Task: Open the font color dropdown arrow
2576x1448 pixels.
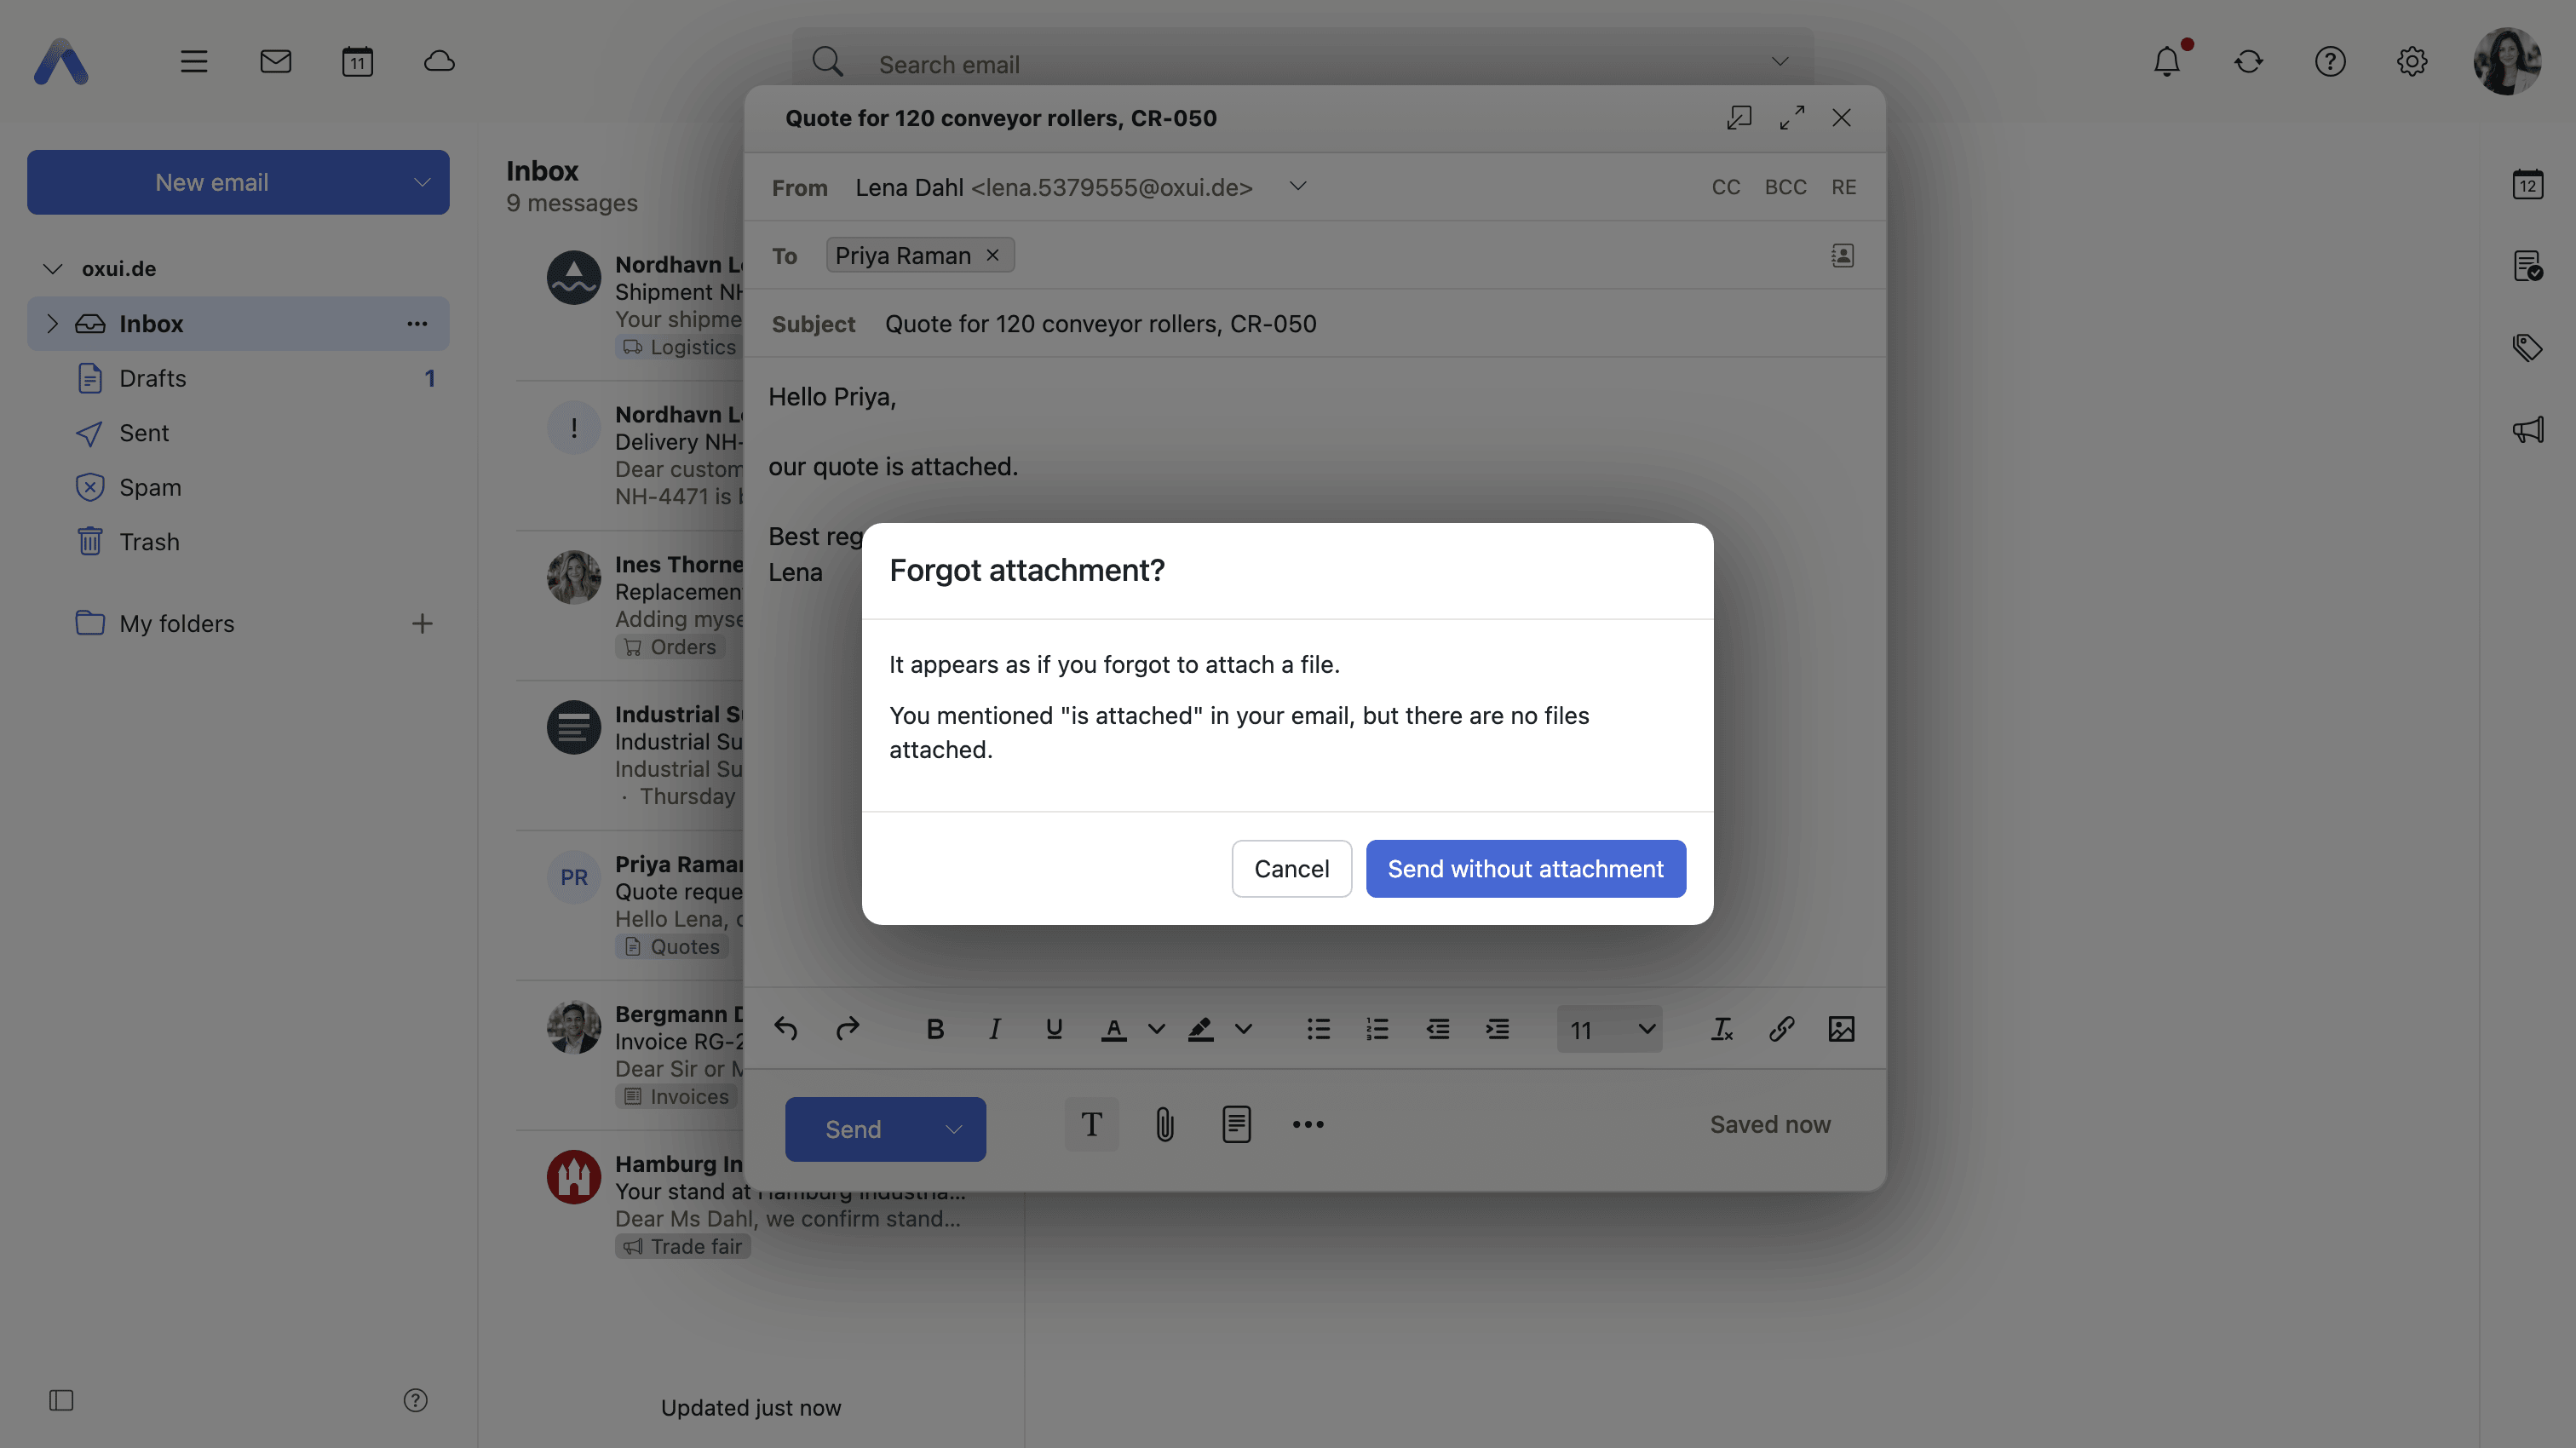Action: click(1156, 1028)
